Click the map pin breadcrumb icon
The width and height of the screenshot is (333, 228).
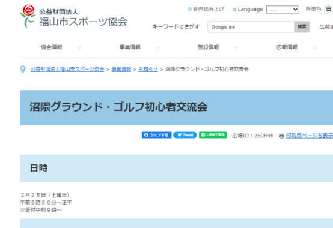click(x=23, y=69)
